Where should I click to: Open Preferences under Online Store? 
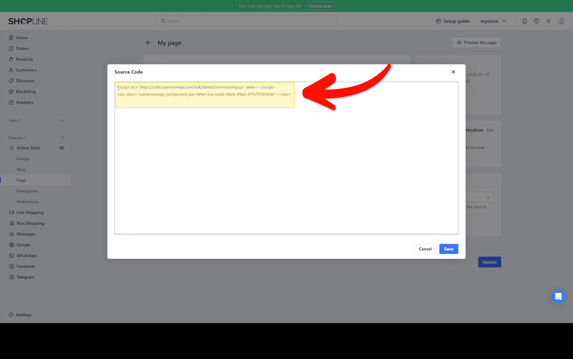pos(28,202)
